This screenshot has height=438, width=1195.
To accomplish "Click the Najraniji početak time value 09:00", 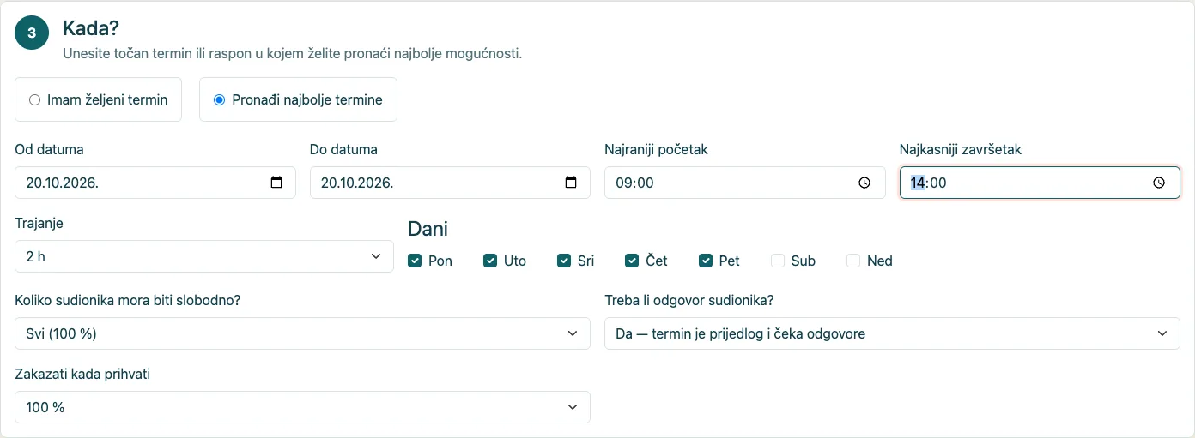I will pyautogui.click(x=634, y=183).
